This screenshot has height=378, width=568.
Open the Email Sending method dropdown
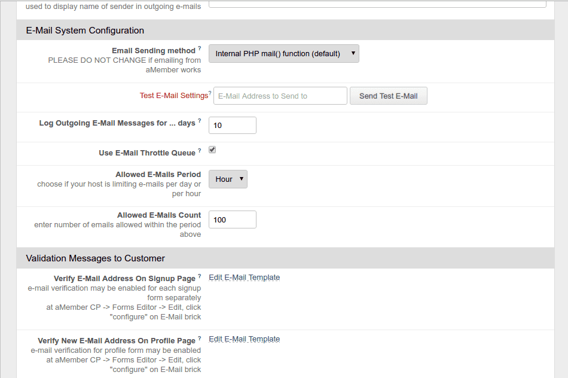[283, 54]
